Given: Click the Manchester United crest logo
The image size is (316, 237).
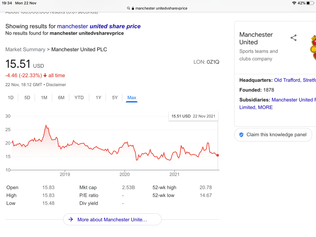Looking at the screenshot, I should pos(313,48).
